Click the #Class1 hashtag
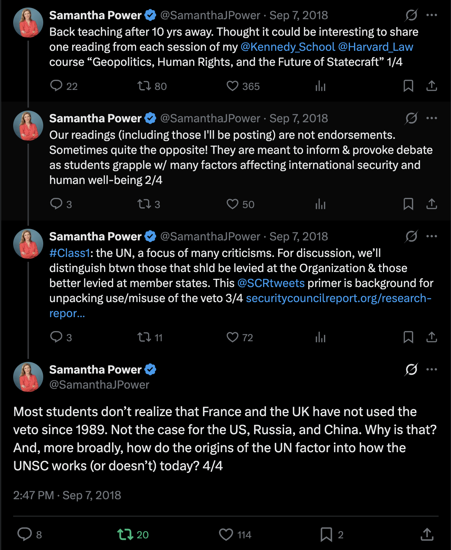The width and height of the screenshot is (451, 550). tap(70, 253)
